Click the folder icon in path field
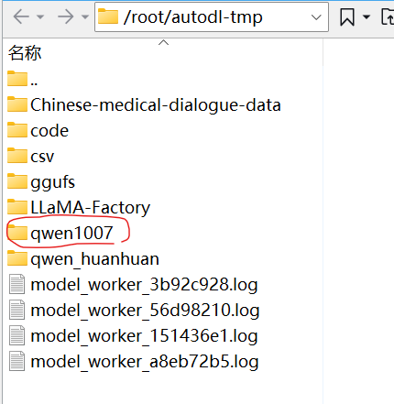The height and width of the screenshot is (404, 394). 108,16
